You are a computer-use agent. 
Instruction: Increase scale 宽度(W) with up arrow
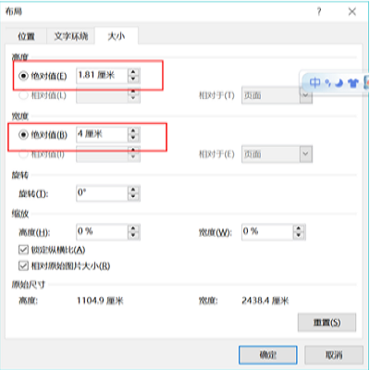click(x=299, y=228)
